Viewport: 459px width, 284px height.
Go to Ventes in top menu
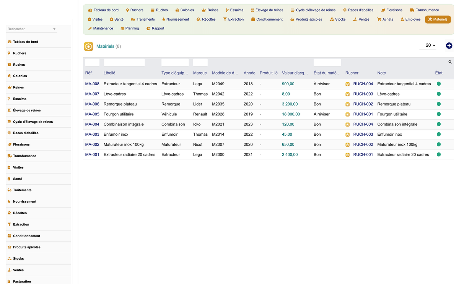click(361, 19)
